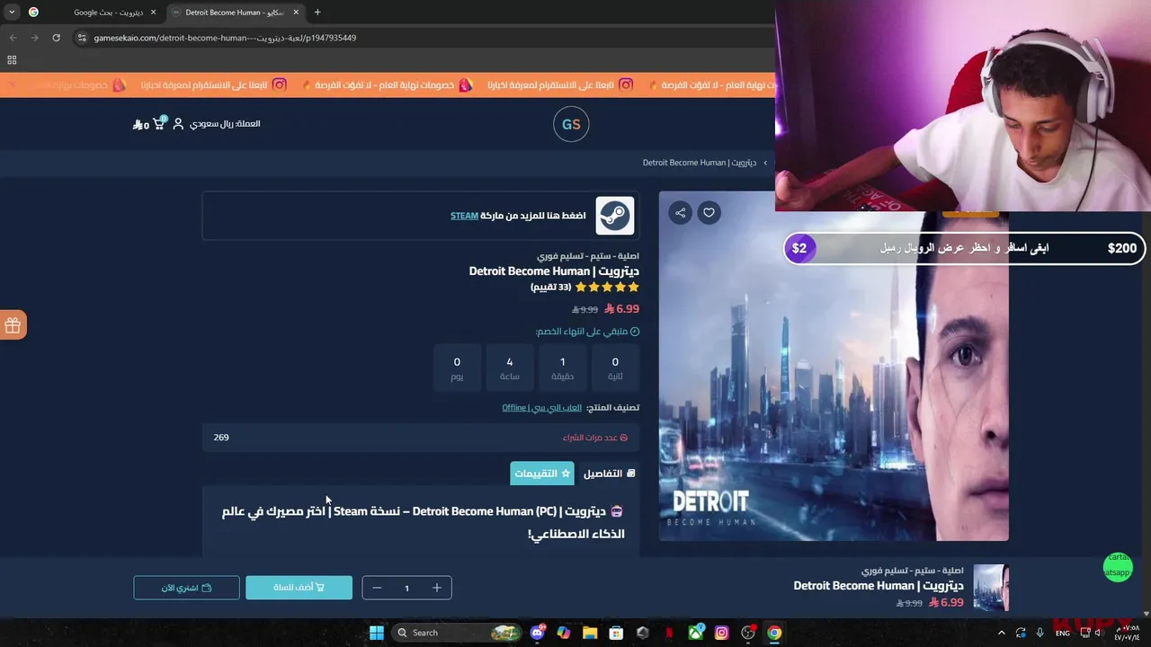Switch the ENG input language
Image resolution: width=1151 pixels, height=647 pixels.
(1062, 634)
